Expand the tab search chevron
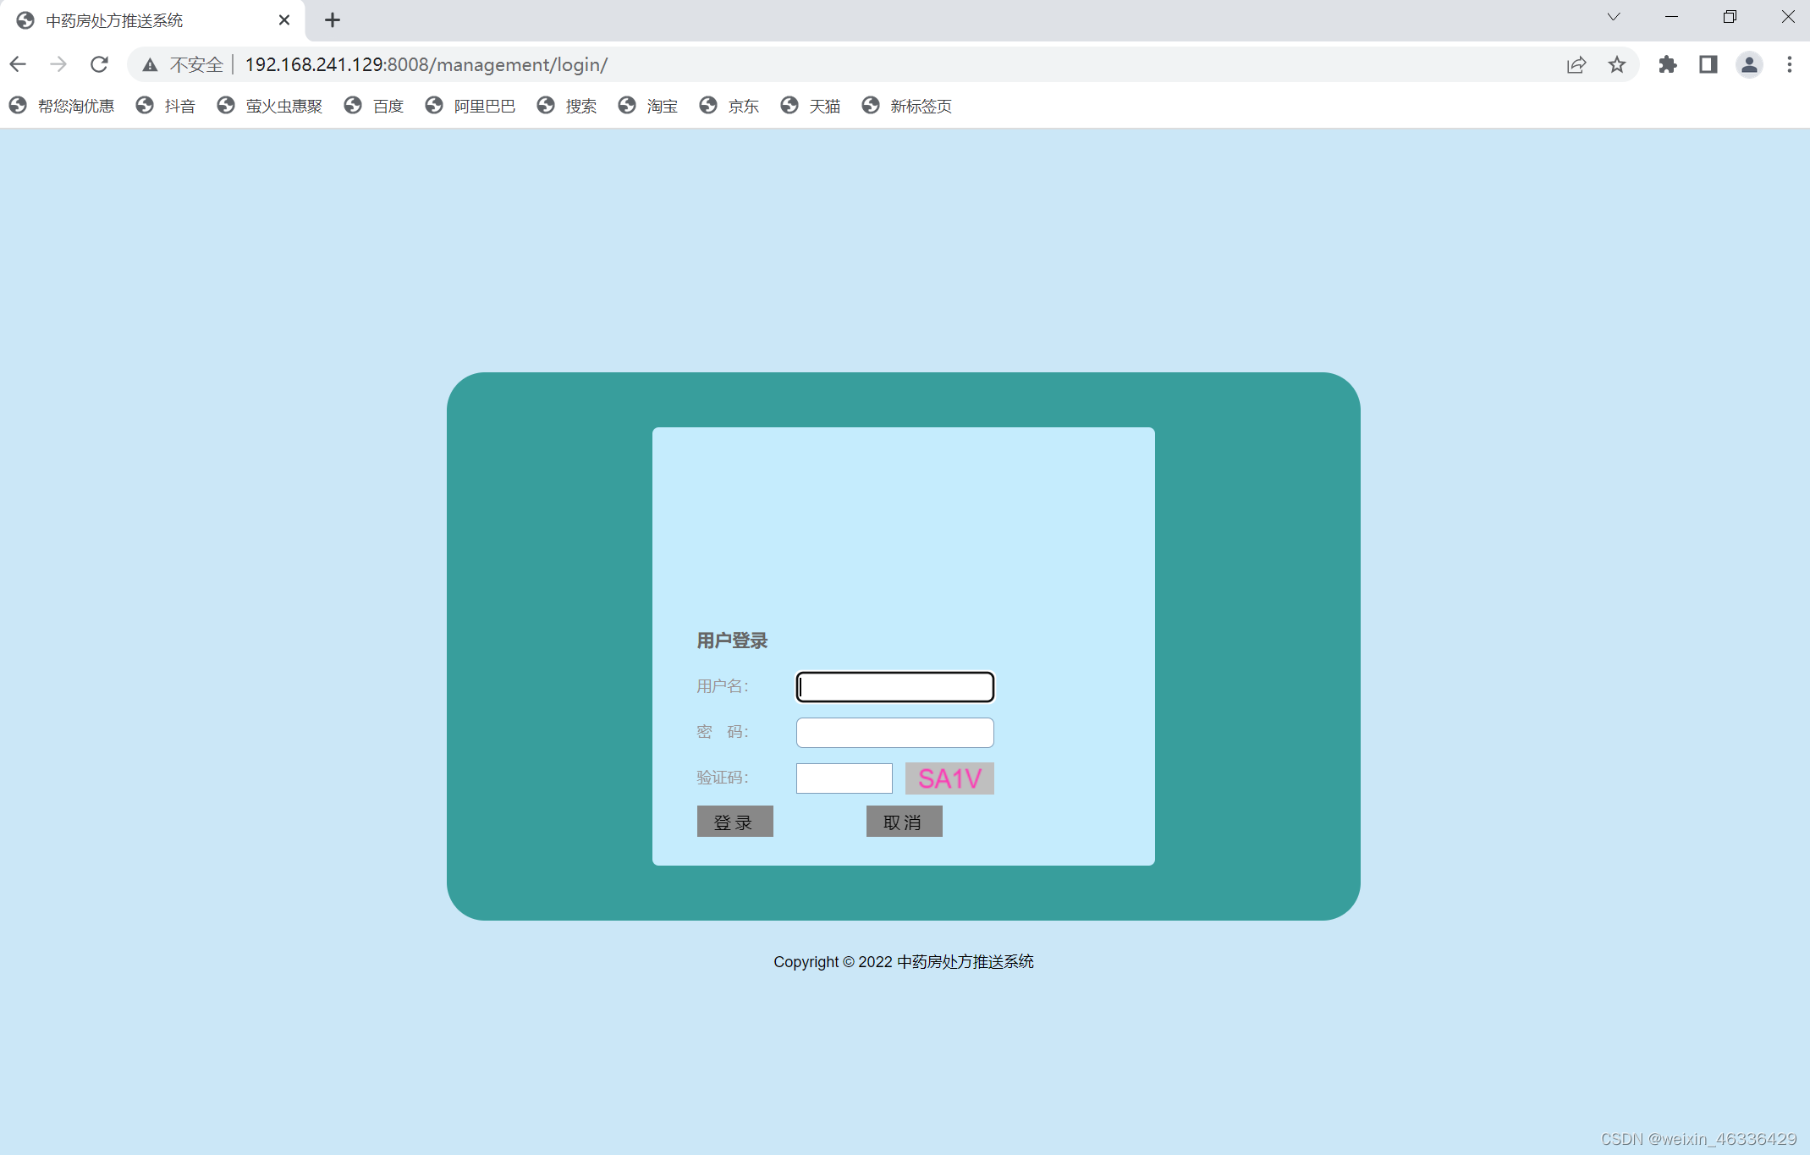 pos(1614,17)
